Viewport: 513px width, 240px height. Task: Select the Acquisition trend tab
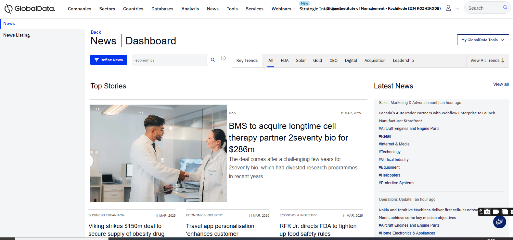[375, 61]
